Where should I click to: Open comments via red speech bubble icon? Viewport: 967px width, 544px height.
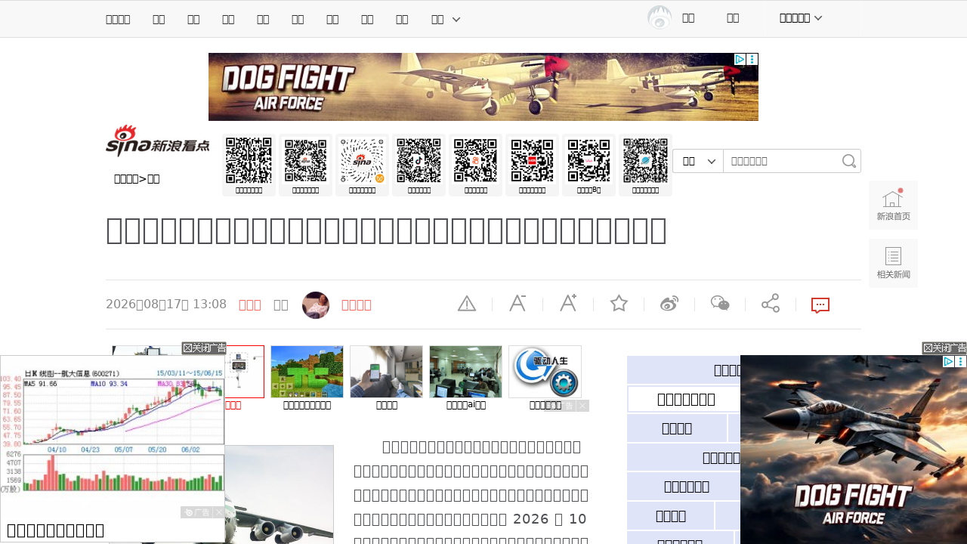pos(820,305)
